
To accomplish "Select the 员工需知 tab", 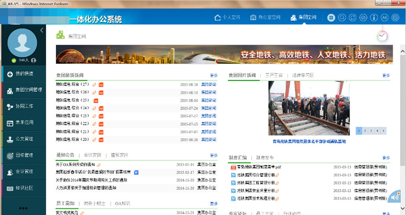I will (65, 203).
